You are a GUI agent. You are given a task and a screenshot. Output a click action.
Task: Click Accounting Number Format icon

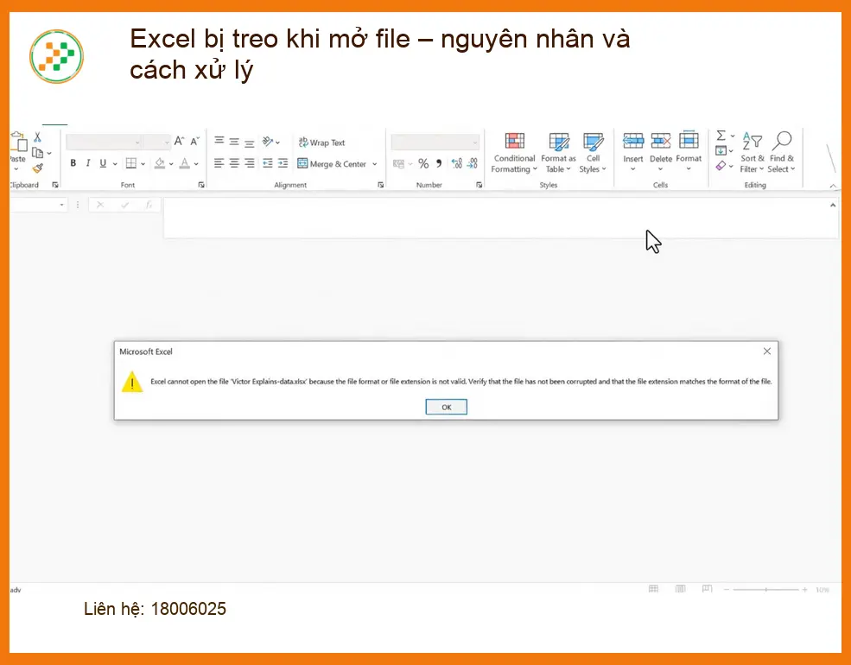click(x=399, y=164)
